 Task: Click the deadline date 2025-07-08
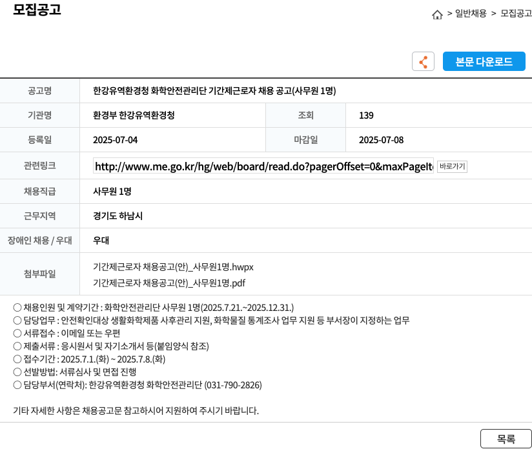(x=382, y=140)
